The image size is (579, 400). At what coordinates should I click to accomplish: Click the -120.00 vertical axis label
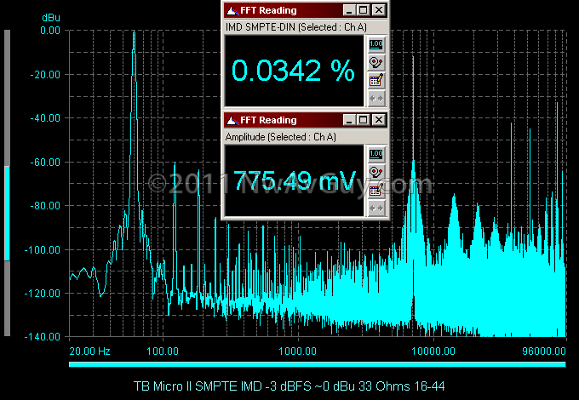click(42, 294)
